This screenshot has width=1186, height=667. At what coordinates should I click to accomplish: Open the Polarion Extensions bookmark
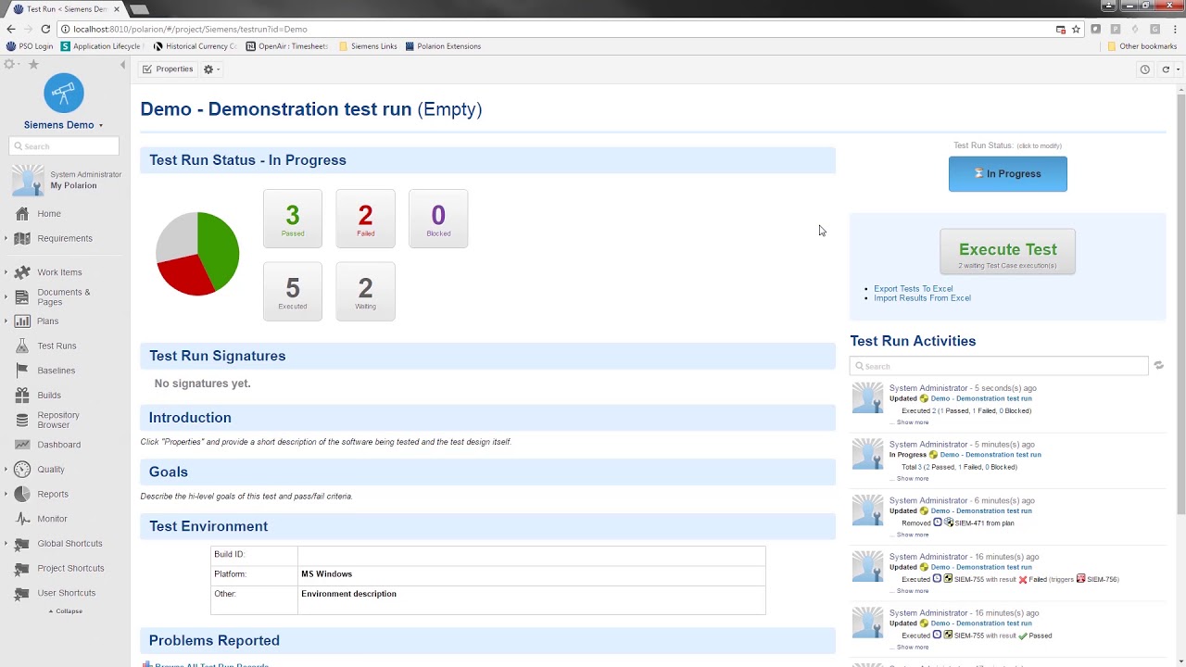click(443, 46)
